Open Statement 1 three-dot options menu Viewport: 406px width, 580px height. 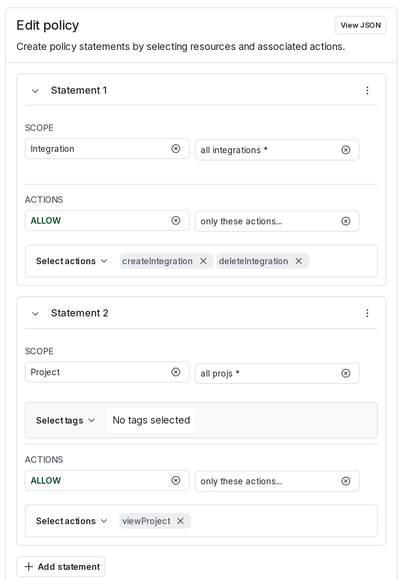point(367,90)
